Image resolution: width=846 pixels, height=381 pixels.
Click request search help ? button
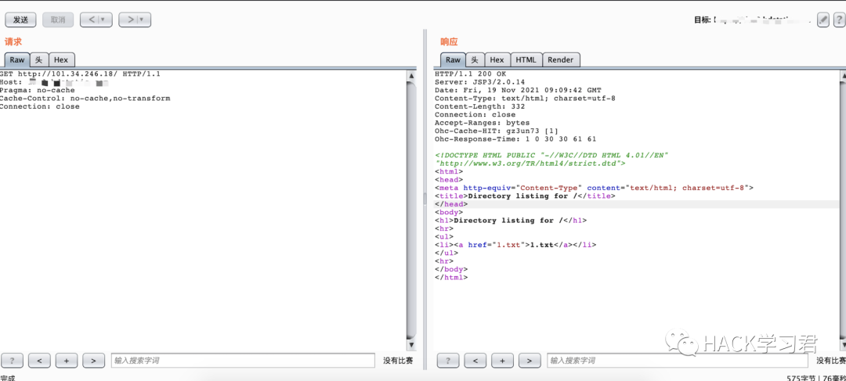click(12, 361)
